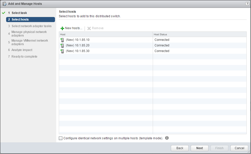Click host icon beside 10.1.85.10
Screen dimensions: 251x154
point(62,40)
